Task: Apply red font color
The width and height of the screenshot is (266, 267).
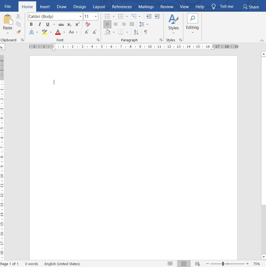Action: [x=58, y=32]
